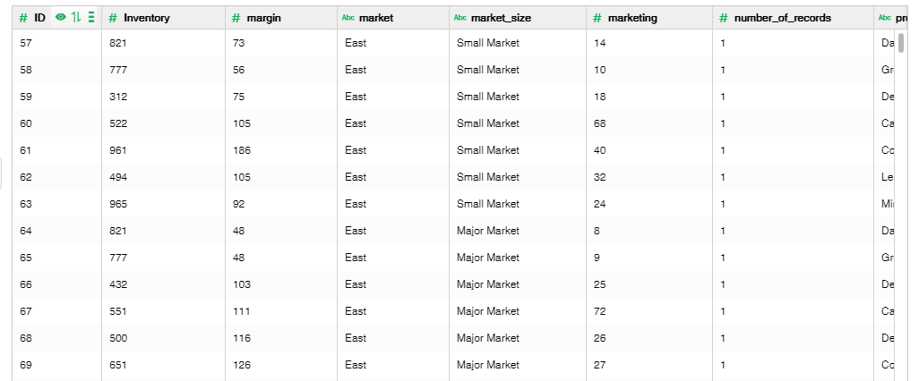Sort the ID column using arrows icon

pyautogui.click(x=76, y=18)
